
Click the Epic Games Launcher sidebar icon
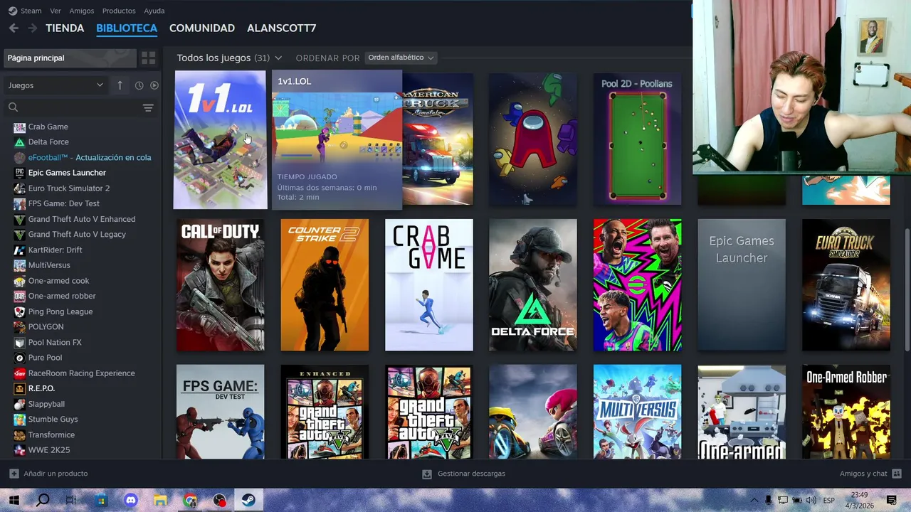[x=19, y=173]
